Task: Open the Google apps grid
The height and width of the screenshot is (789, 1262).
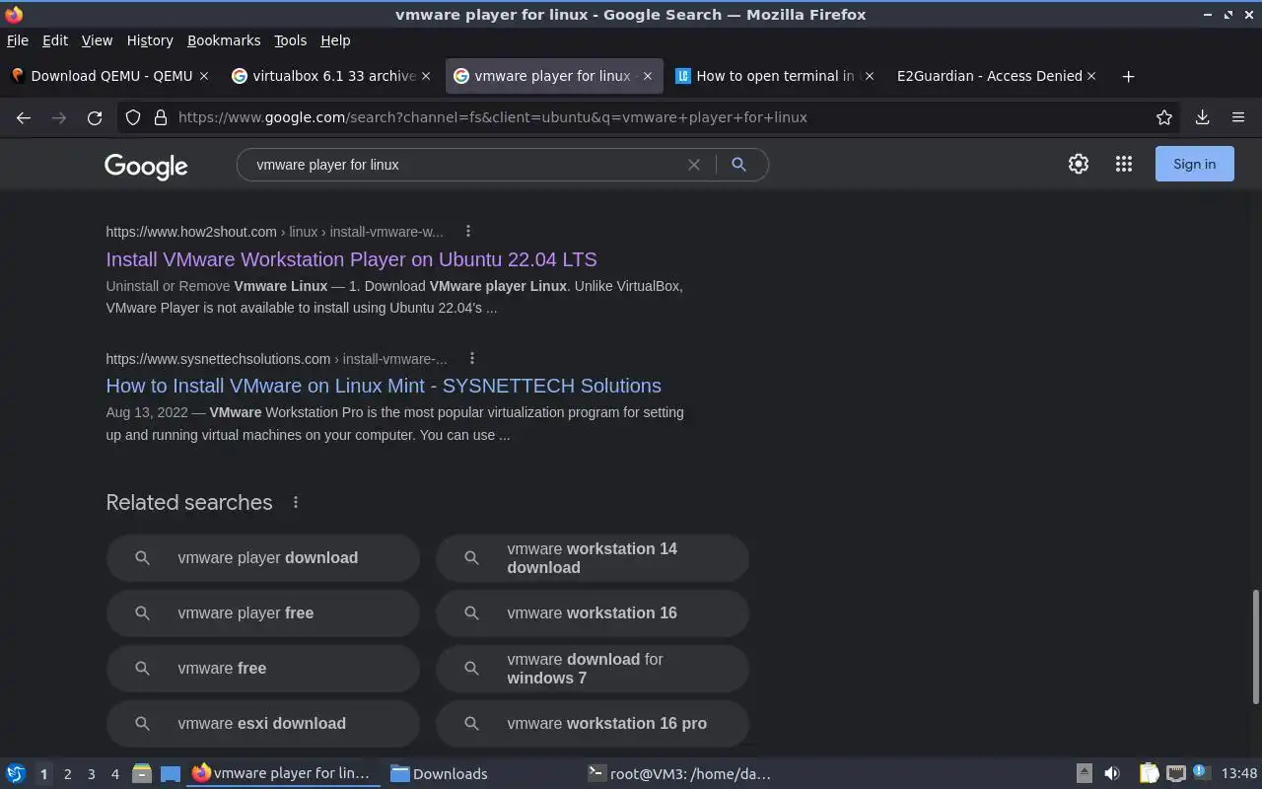Action: (1124, 165)
